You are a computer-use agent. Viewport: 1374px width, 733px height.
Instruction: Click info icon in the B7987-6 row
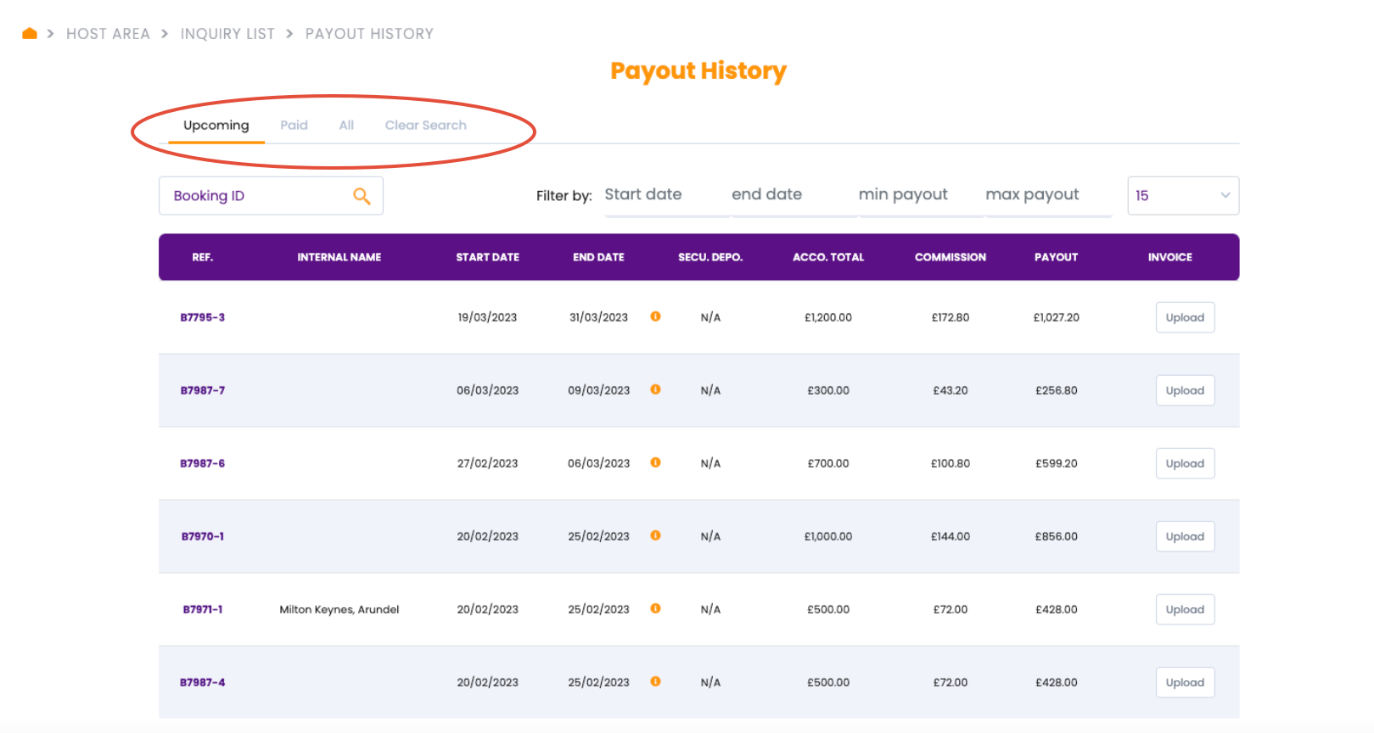click(x=655, y=462)
